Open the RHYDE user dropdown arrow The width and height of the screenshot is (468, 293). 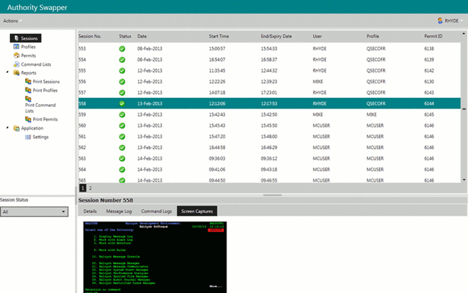tap(462, 21)
